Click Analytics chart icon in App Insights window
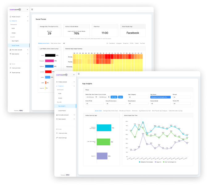Viewport: 208px width, 186px height. pos(57,86)
